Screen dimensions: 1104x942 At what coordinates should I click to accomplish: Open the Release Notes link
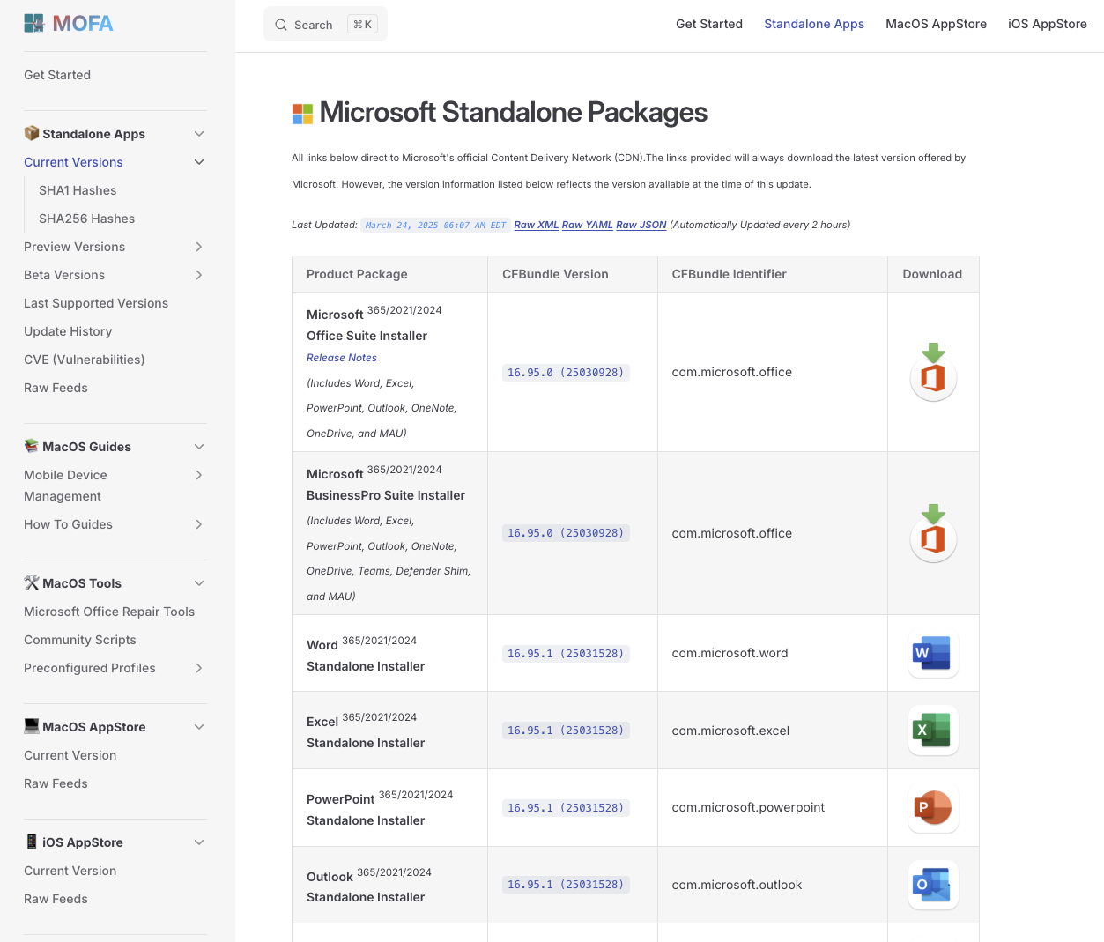coord(342,358)
